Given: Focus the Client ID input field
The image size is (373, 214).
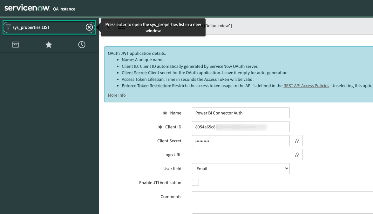Looking at the screenshot, I should pos(241,127).
